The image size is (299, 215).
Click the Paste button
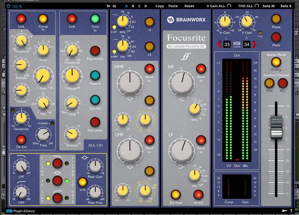[x=173, y=6]
